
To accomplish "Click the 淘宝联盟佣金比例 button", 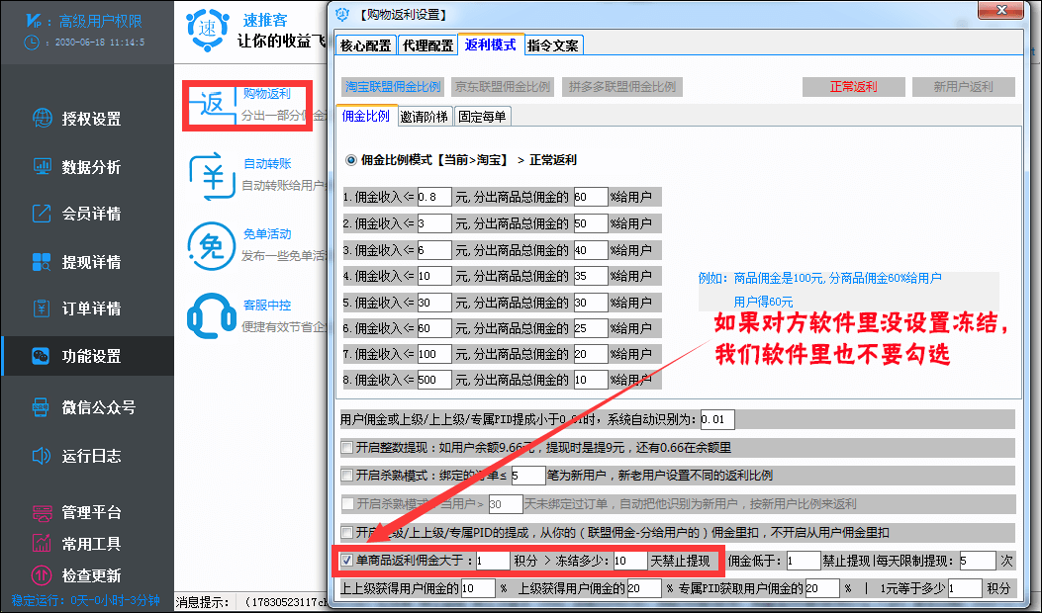I will (x=393, y=86).
